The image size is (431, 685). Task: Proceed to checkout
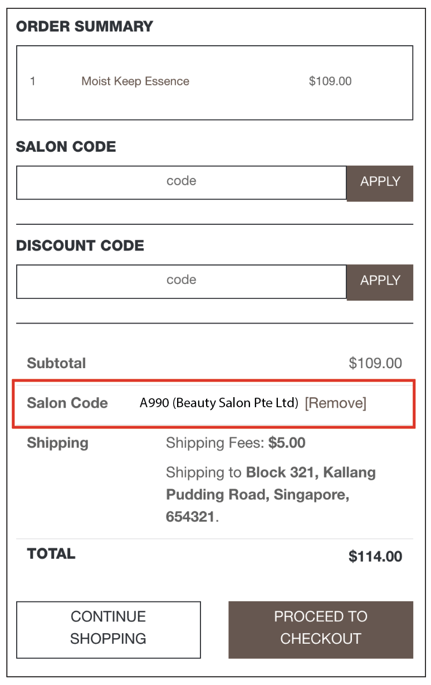pos(321,628)
